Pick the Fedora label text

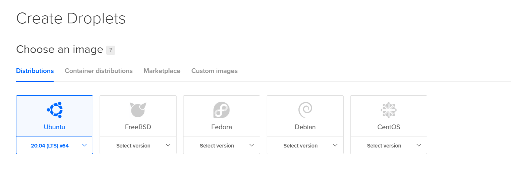tap(221, 127)
